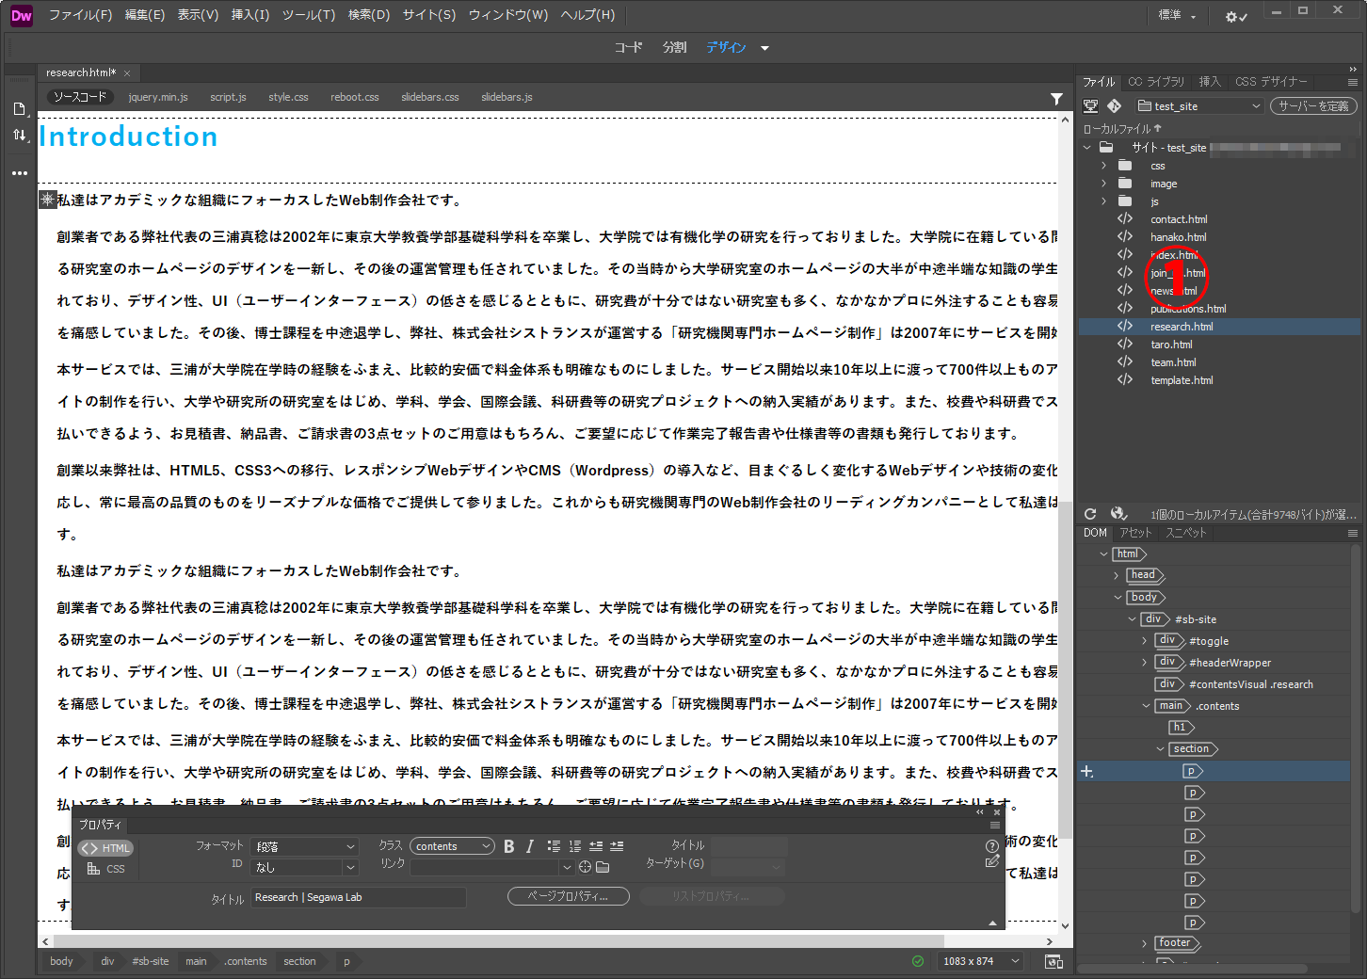This screenshot has height=979, width=1367.
Task: Open the DOM panel options menu icon
Action: pos(1353,533)
